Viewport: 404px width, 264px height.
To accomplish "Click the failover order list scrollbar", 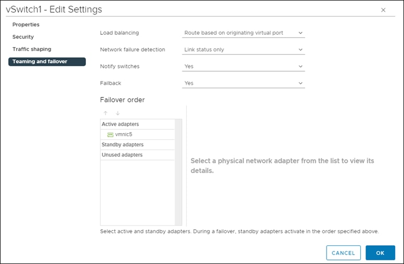I will (178, 172).
